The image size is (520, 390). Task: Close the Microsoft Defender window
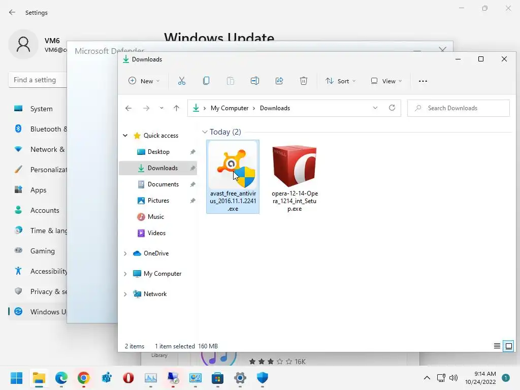442,49
